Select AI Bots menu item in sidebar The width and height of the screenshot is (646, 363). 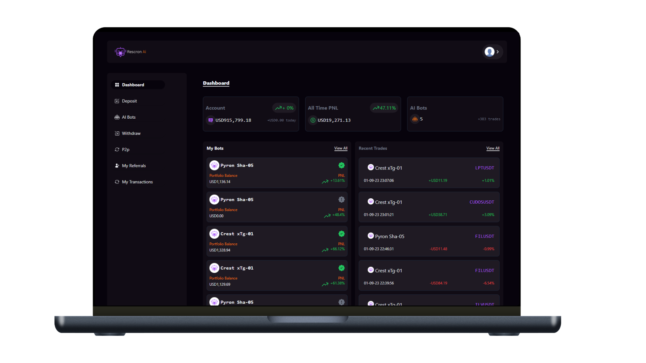coord(129,117)
